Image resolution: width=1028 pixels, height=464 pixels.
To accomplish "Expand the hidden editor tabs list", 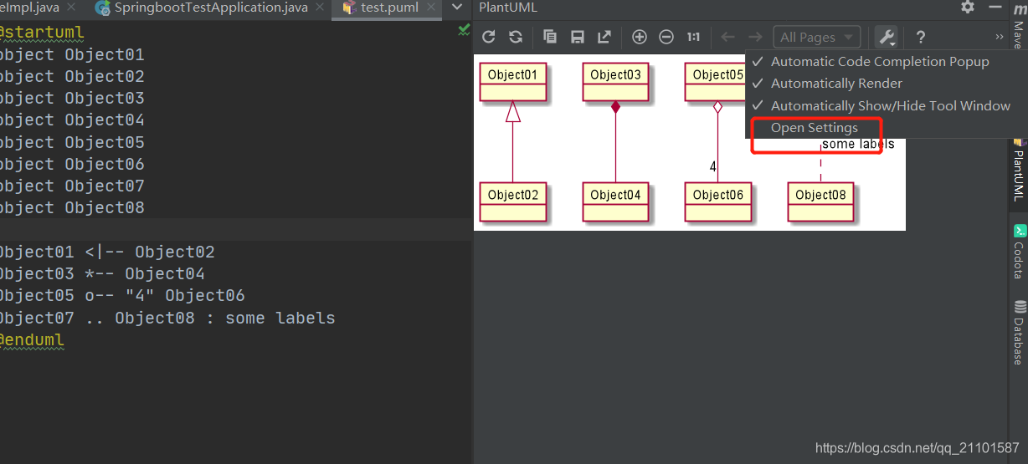I will coord(456,8).
